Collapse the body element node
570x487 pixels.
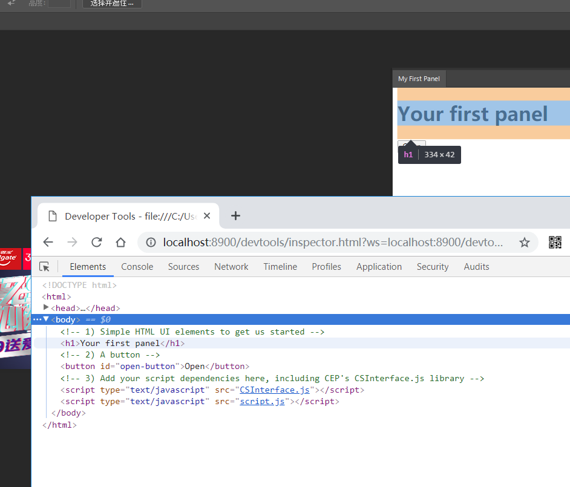pyautogui.click(x=46, y=319)
